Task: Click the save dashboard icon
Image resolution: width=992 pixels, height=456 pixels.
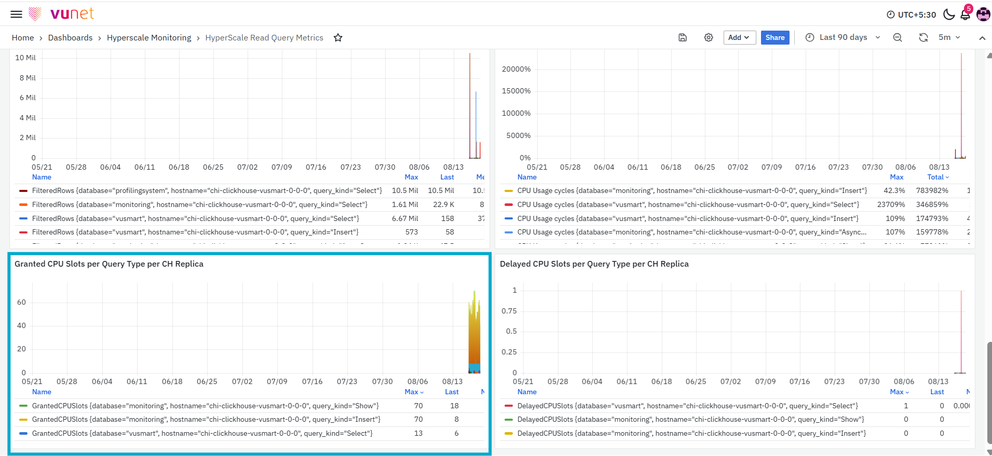Action: point(683,37)
